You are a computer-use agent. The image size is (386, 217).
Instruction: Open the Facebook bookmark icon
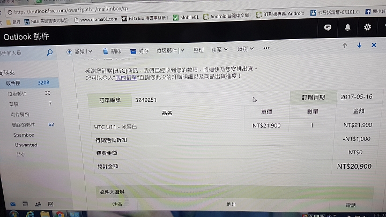pos(368,12)
